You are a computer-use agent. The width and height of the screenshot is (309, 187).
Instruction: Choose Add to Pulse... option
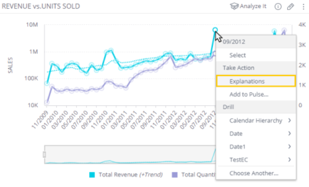256,94
